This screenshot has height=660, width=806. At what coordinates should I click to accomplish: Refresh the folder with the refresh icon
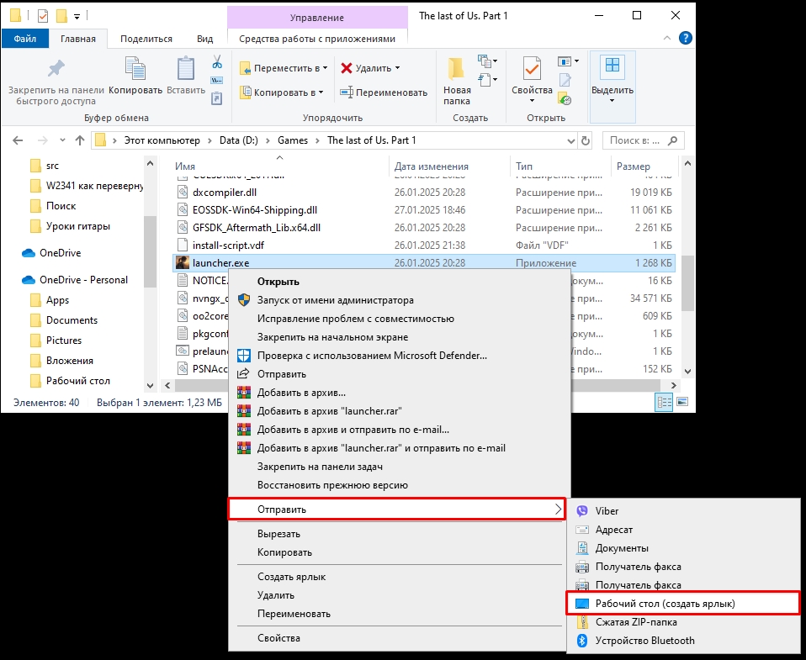click(586, 140)
